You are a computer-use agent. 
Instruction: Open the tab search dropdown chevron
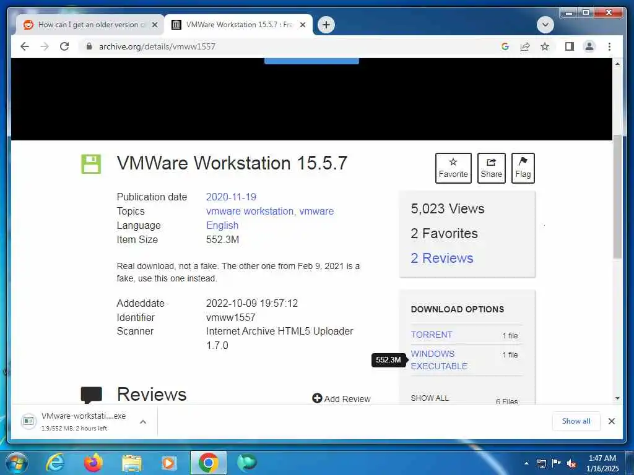(x=545, y=25)
